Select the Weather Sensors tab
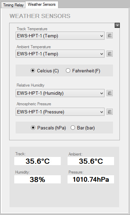Screen dimensions: 130x215 [x=42, y=4]
